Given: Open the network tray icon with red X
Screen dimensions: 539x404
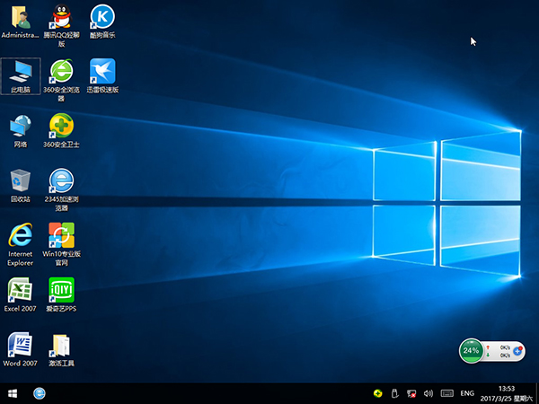Looking at the screenshot, I should tap(411, 393).
